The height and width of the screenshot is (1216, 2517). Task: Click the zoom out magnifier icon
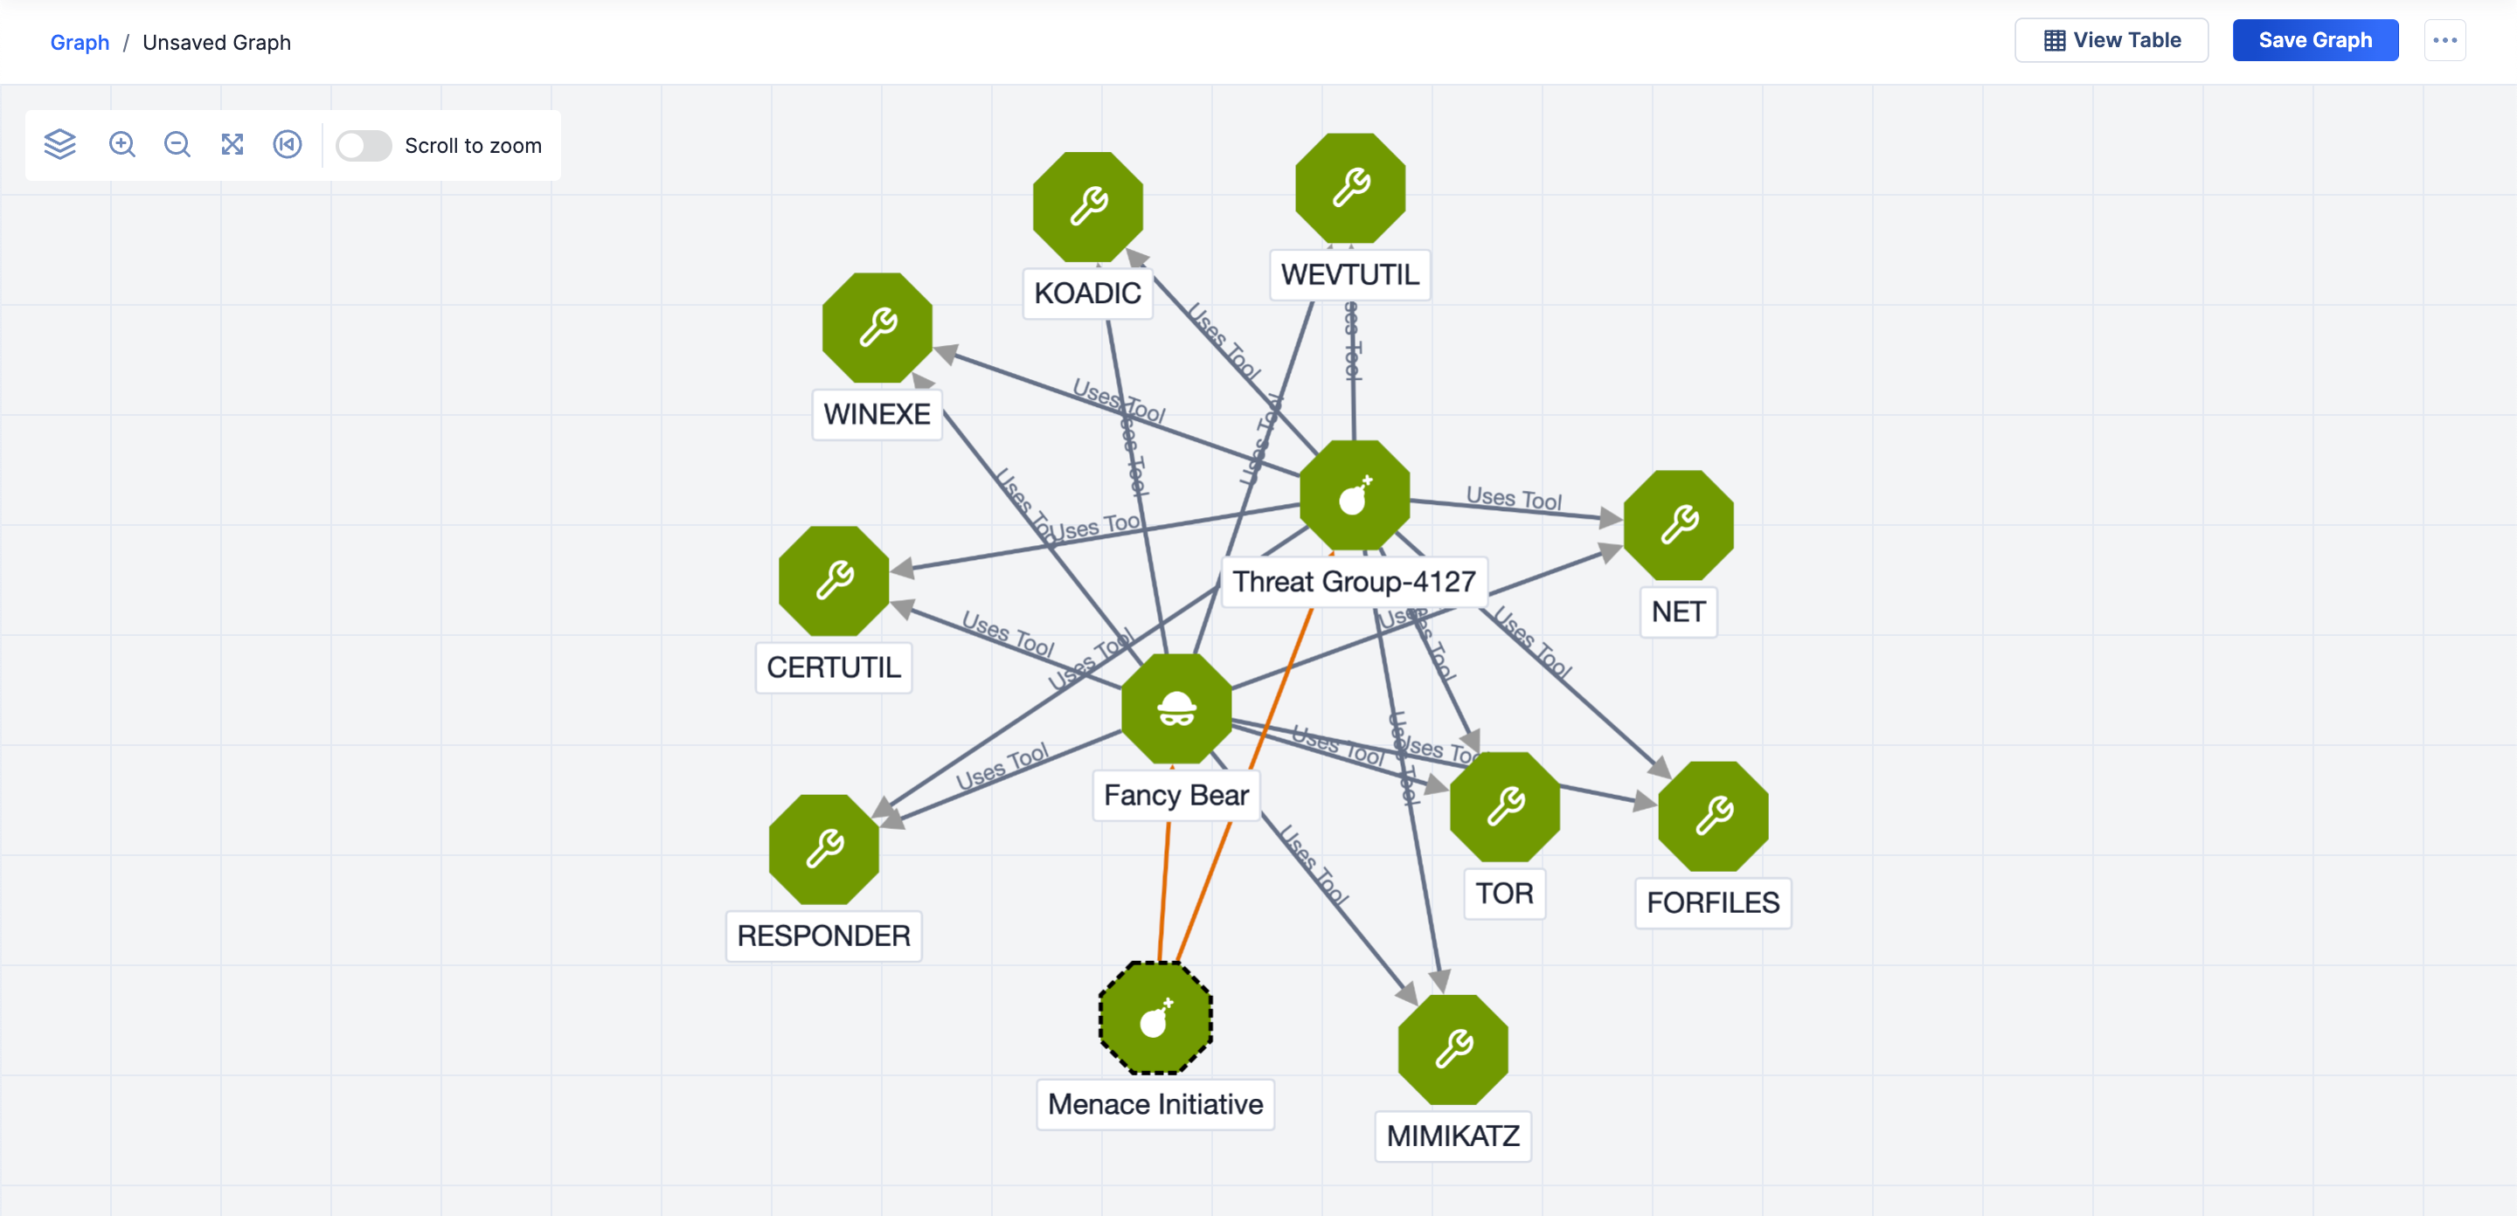coord(175,144)
